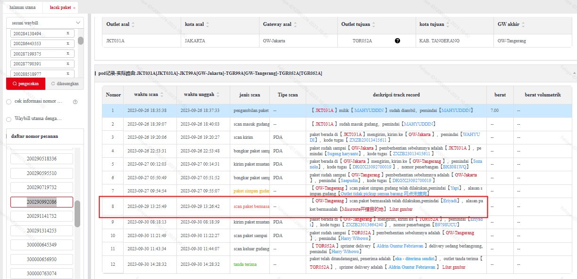This screenshot has width=577, height=279.
Task: Click the Tipe scan column header
Action: [x=288, y=95]
